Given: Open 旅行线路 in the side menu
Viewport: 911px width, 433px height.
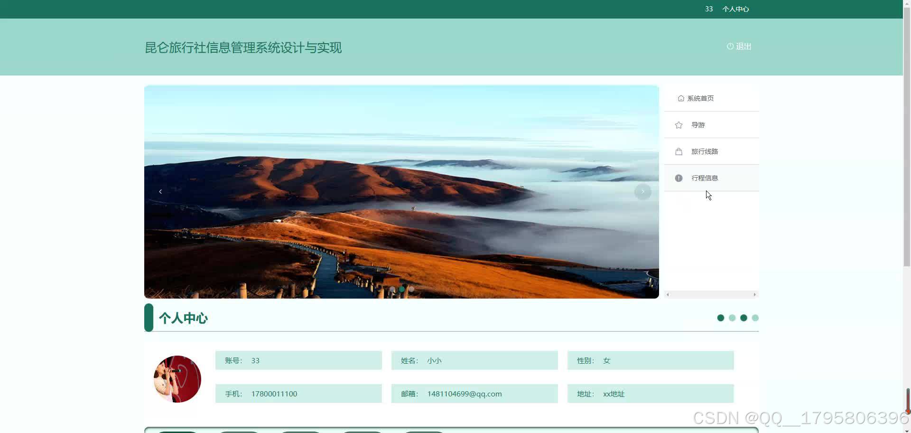Looking at the screenshot, I should [711, 151].
